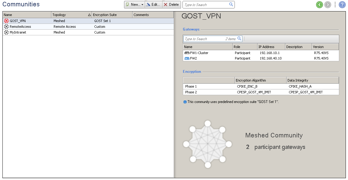Click the MyIntranet community icon
The image size is (348, 180).
click(6, 32)
